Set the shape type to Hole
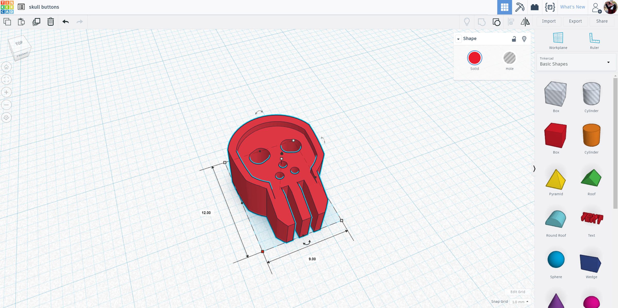 pyautogui.click(x=509, y=58)
